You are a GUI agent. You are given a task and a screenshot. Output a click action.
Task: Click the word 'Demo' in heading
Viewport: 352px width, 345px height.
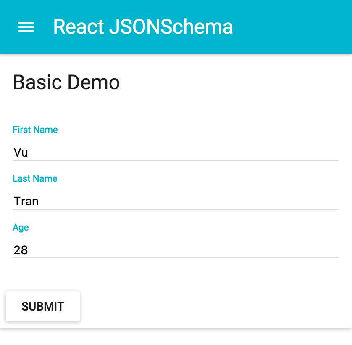click(94, 82)
